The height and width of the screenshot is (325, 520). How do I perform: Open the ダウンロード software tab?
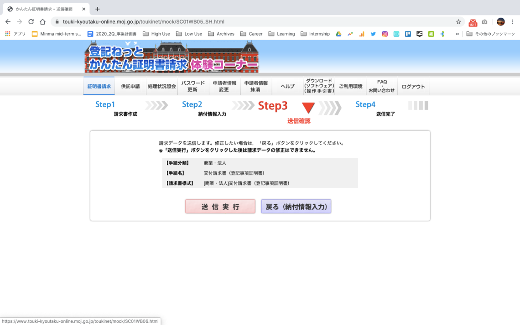(319, 86)
